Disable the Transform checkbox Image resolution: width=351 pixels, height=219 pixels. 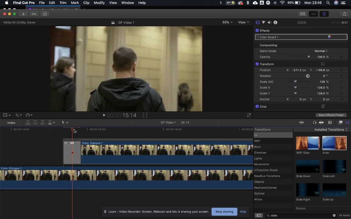(257, 64)
